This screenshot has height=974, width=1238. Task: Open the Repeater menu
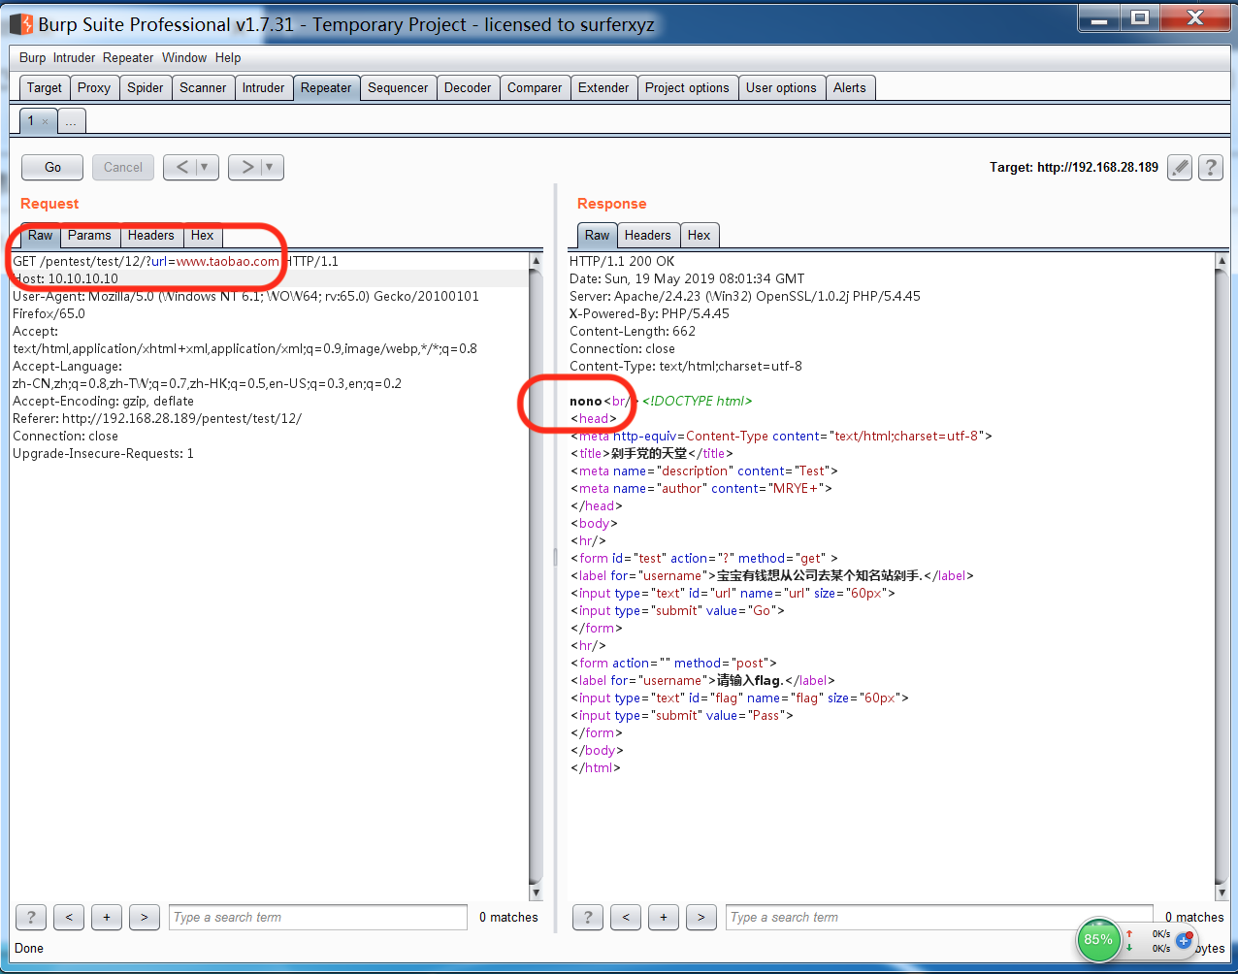[128, 57]
